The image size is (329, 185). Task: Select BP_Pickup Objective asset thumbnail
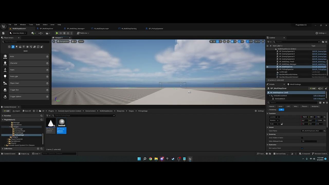pos(51,126)
